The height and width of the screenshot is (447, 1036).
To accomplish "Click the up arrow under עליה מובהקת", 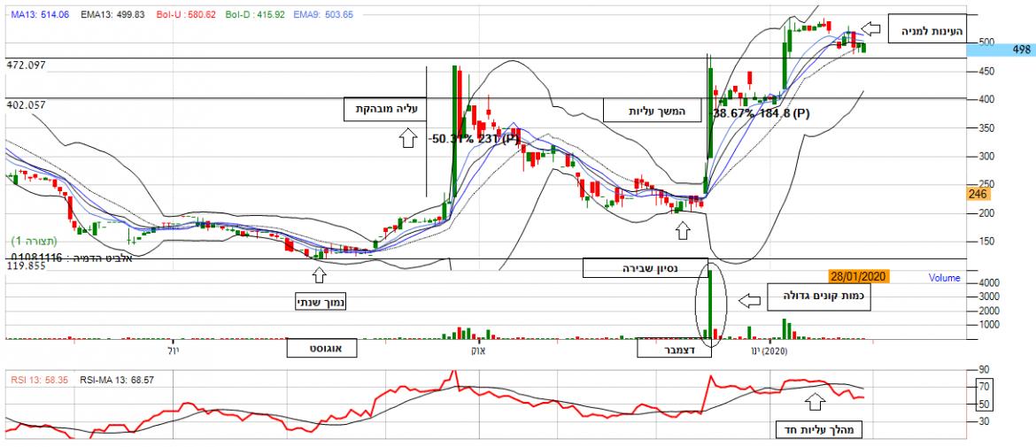I will pos(408,138).
